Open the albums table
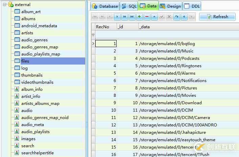The width and height of the screenshot is (239, 157). tap(28, 19)
